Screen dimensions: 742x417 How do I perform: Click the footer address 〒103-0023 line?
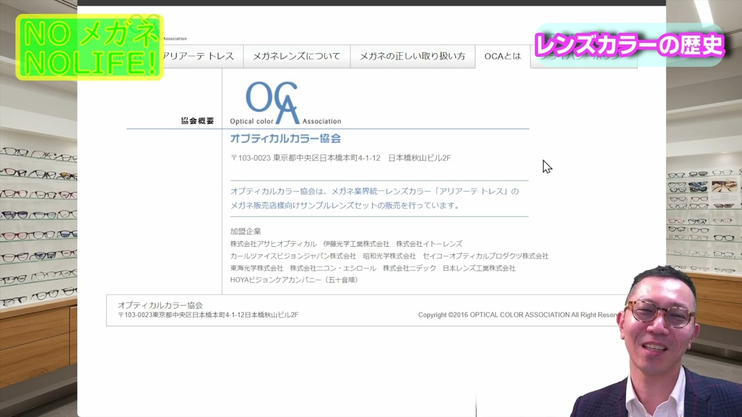[208, 315]
